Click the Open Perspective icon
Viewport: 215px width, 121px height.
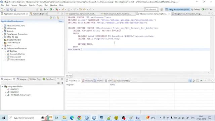(x=162, y=9)
